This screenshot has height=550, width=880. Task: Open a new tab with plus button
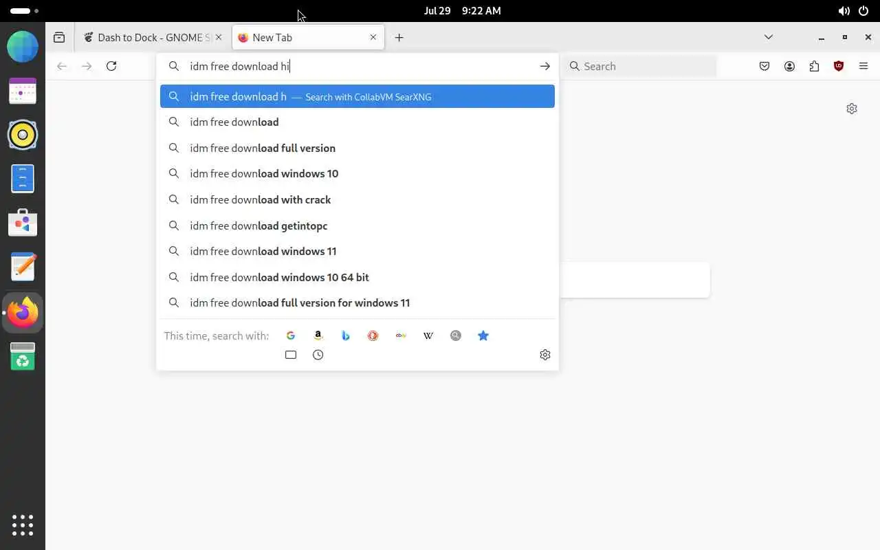399,37
